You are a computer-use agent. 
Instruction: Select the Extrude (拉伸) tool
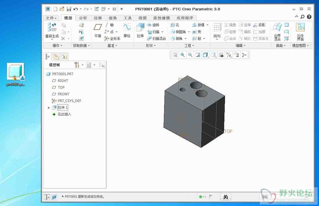[140, 31]
